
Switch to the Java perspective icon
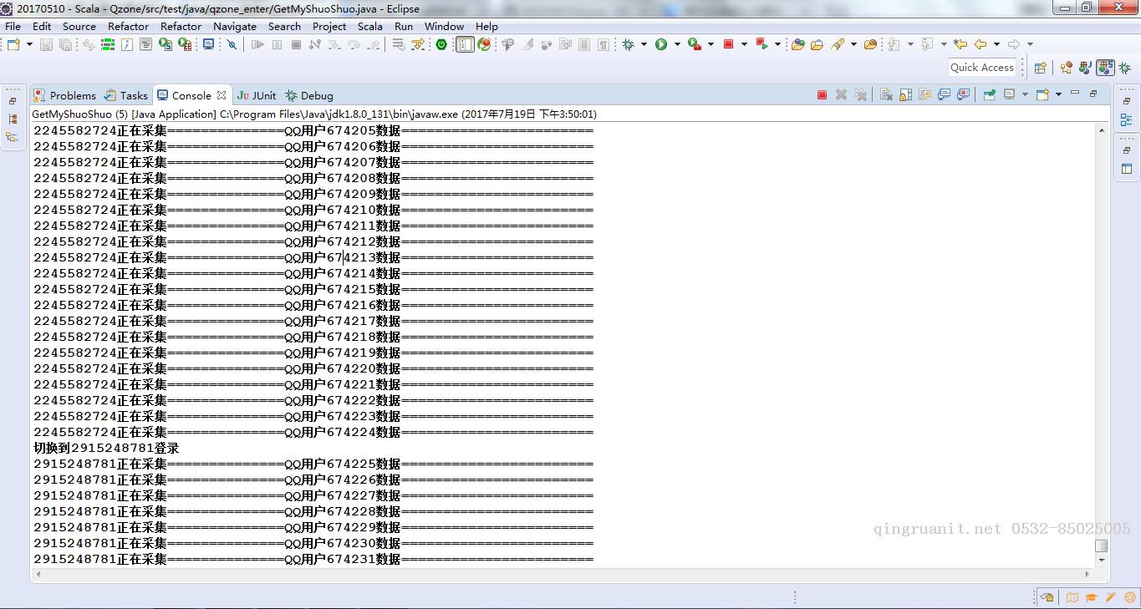point(1085,68)
